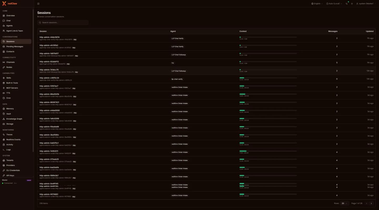Click the llp-chat-verify agent badge
379x210 pixels.
(x=177, y=79)
